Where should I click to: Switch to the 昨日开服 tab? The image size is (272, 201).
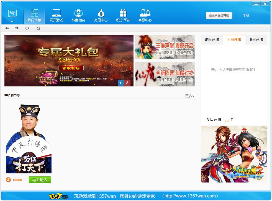pos(212,39)
